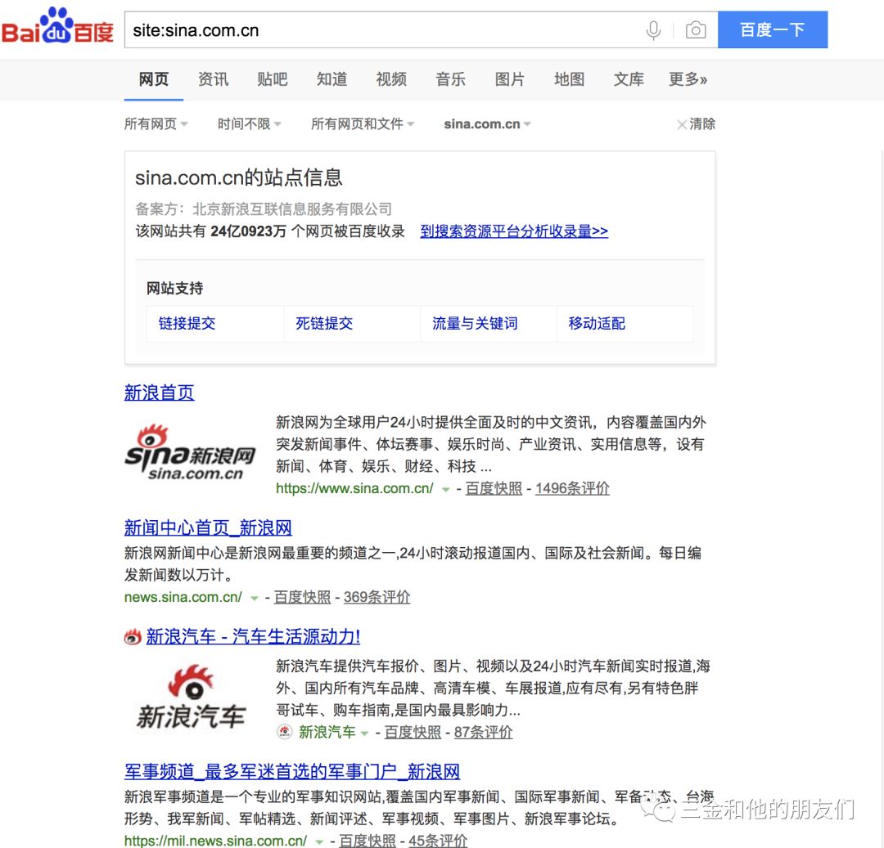Open the 时间不限 time filter dropdown
Viewport: 884px width, 848px height.
(249, 123)
